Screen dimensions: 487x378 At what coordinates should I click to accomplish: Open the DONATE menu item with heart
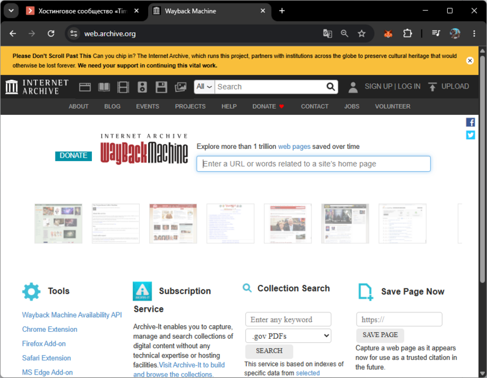click(x=268, y=106)
